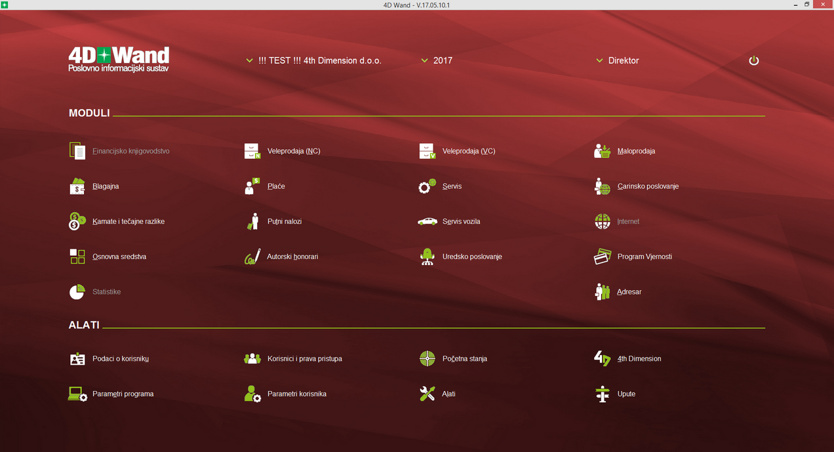Image resolution: width=834 pixels, height=452 pixels.
Task: Open the Osnovna sredstva squares icon
Action: tap(77, 257)
